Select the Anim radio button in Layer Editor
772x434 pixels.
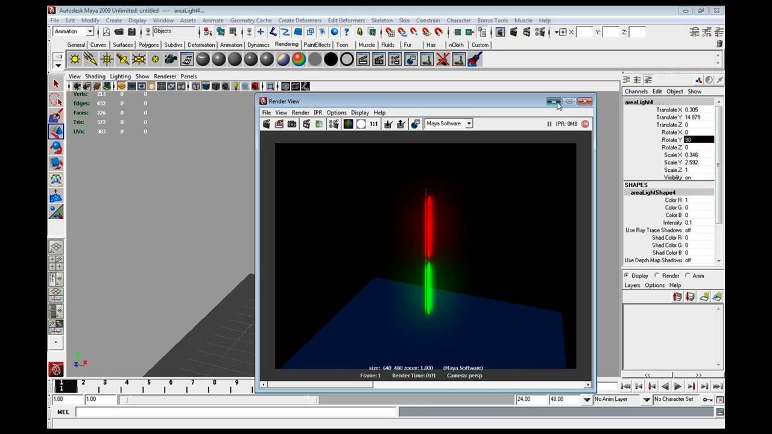tap(688, 275)
